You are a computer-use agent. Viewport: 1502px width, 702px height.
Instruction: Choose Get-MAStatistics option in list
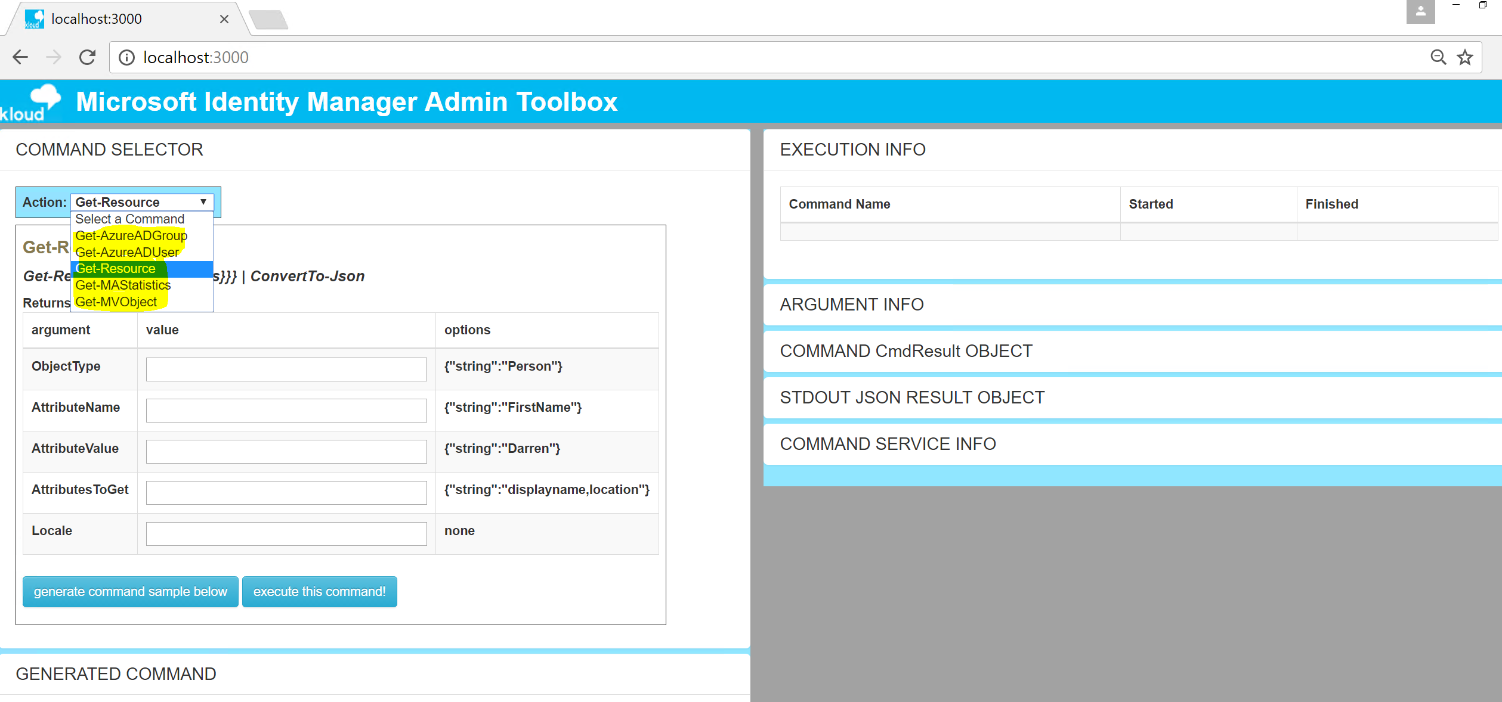(123, 285)
